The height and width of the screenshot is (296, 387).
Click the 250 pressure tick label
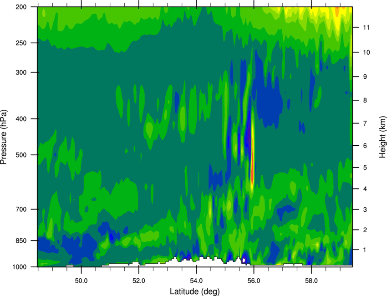tap(21, 43)
